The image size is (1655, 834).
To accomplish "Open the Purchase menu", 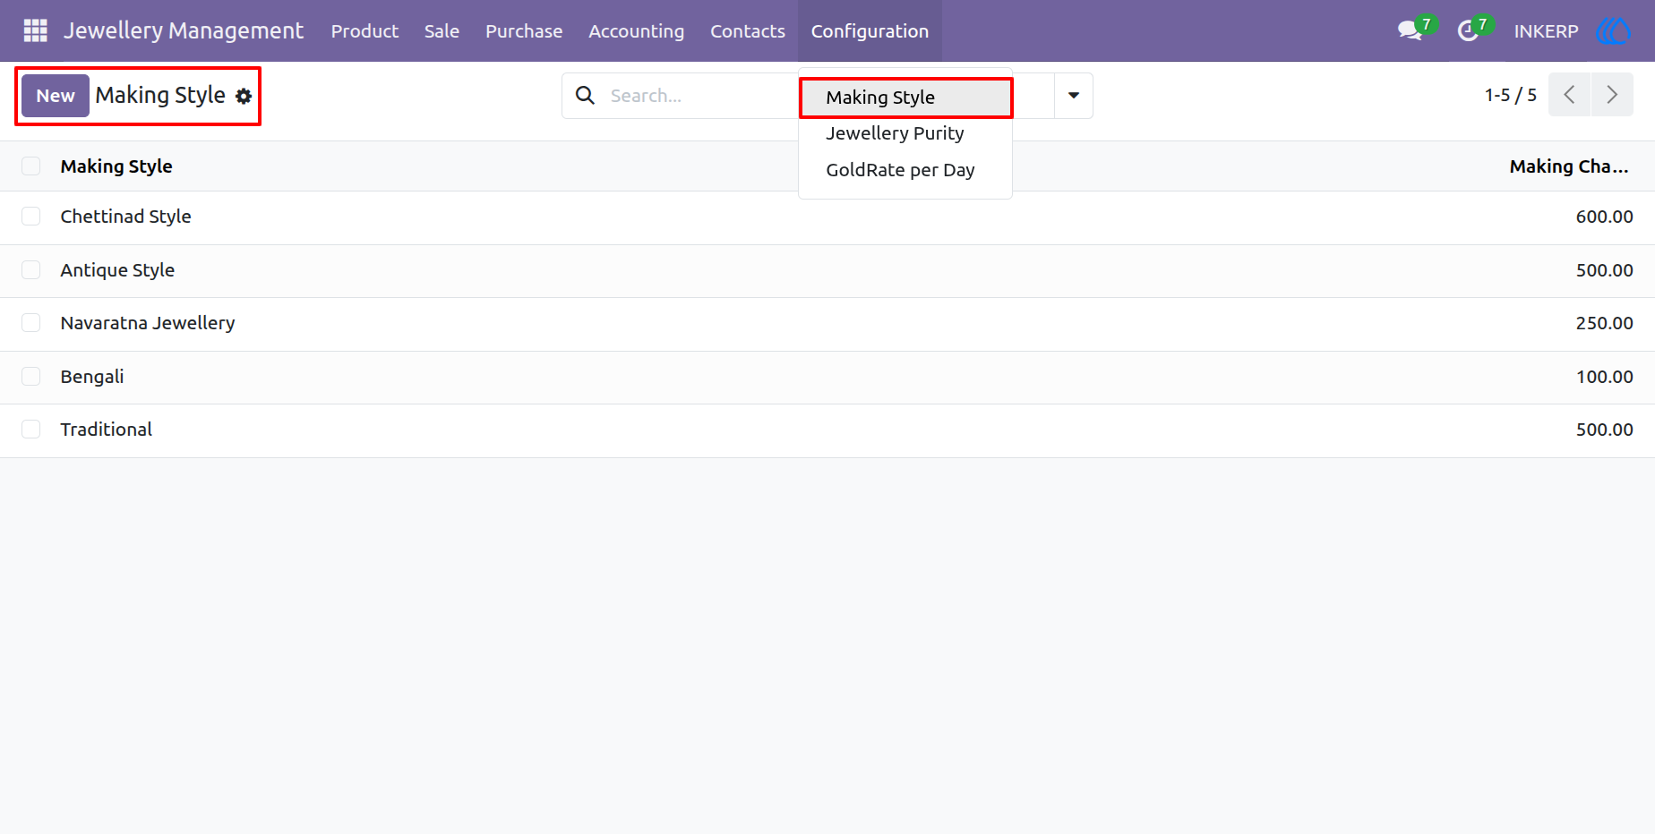I will coord(524,31).
